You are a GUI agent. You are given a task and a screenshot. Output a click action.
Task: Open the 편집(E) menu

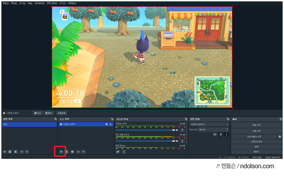pyautogui.click(x=14, y=3)
